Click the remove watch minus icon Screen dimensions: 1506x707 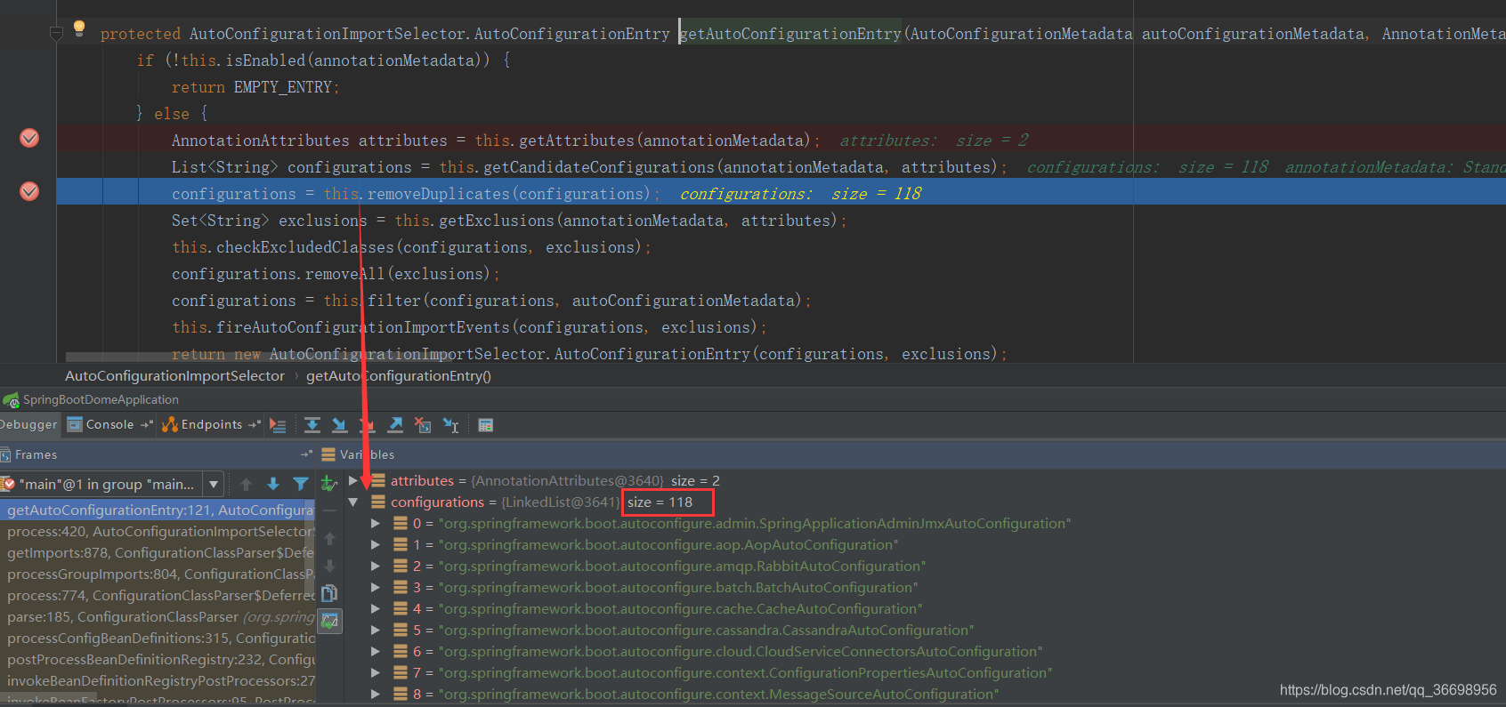tap(329, 511)
